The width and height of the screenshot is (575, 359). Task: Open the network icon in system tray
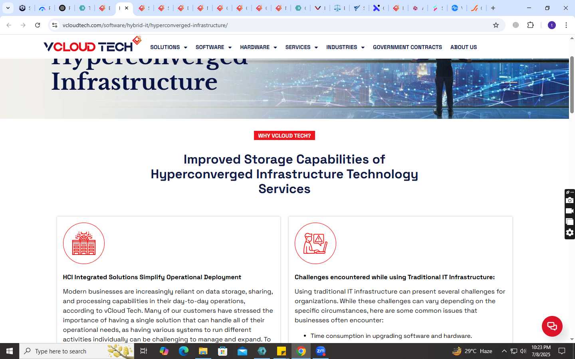[514, 351]
